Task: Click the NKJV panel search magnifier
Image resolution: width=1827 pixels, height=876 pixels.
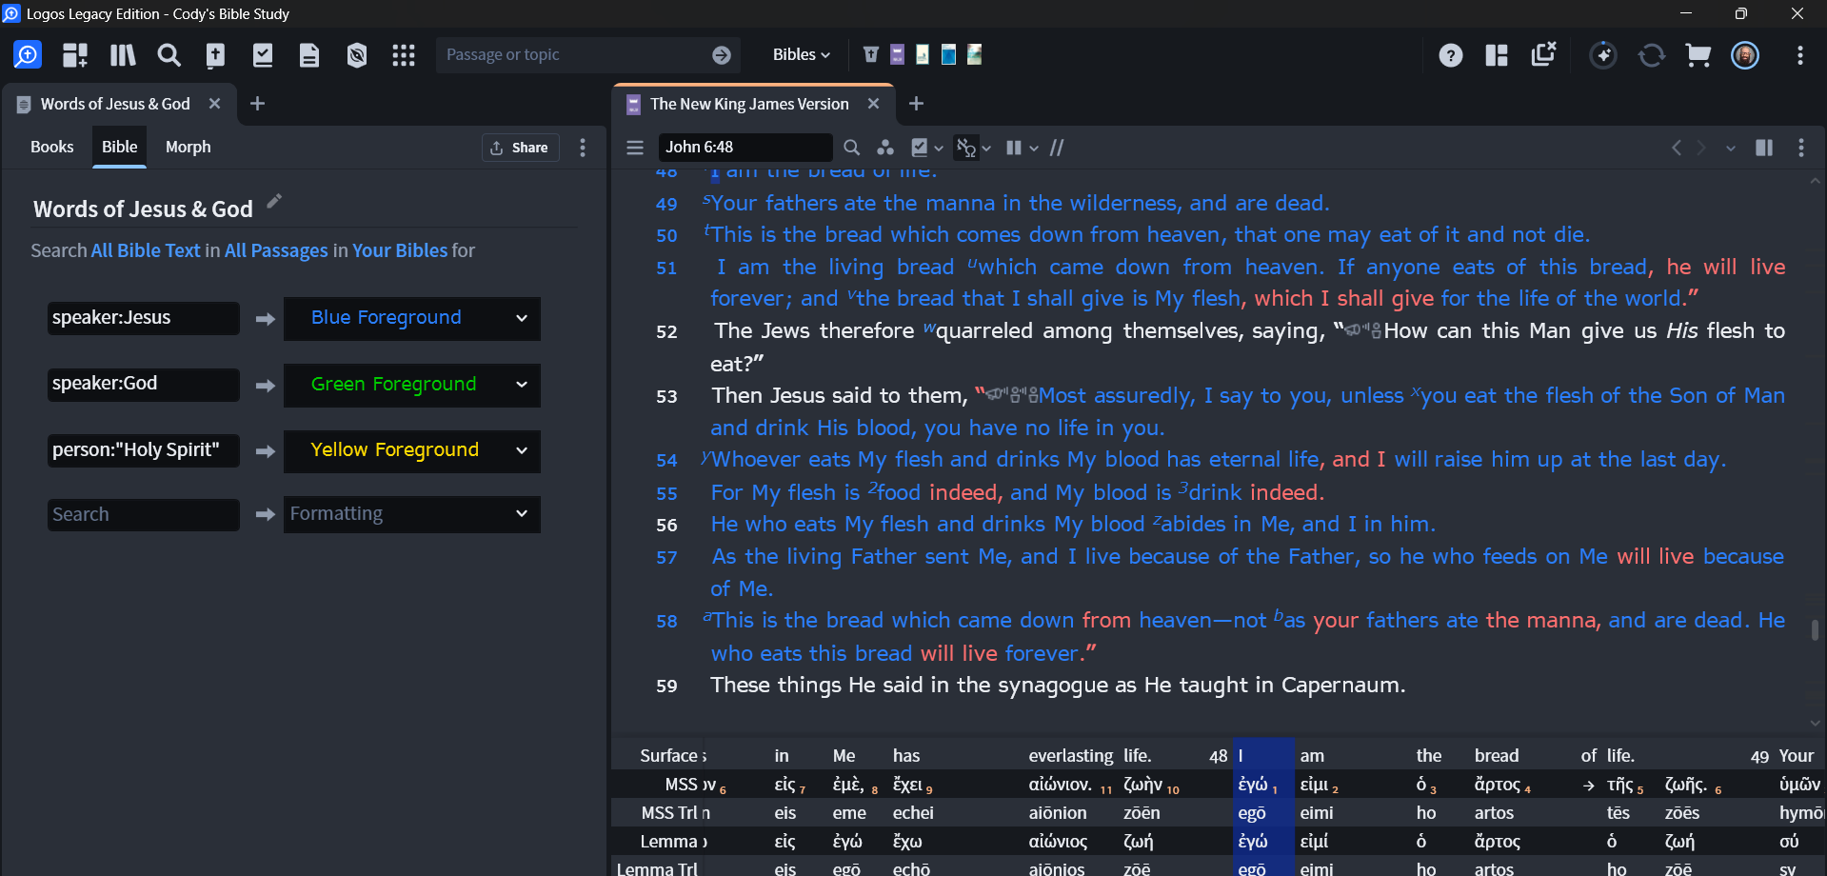Action: 852,148
